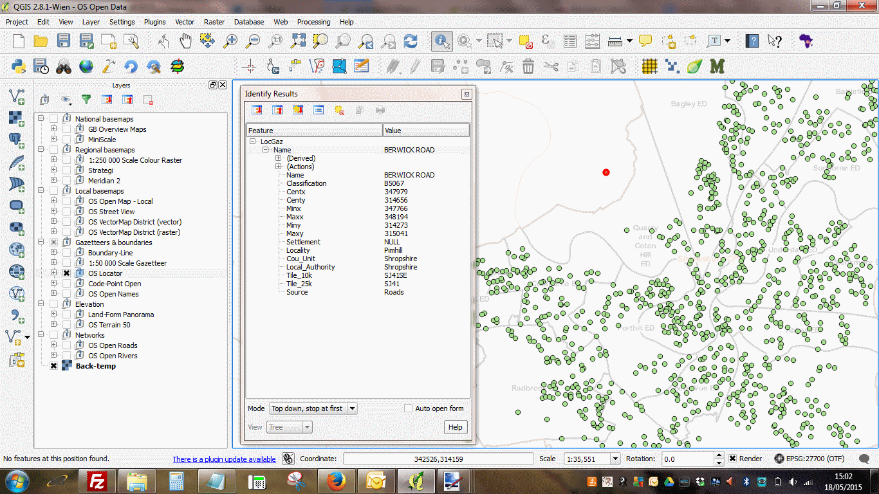879x494 pixels.
Task: Activate the Zoom Out magnifier tool
Action: pyautogui.click(x=253, y=41)
